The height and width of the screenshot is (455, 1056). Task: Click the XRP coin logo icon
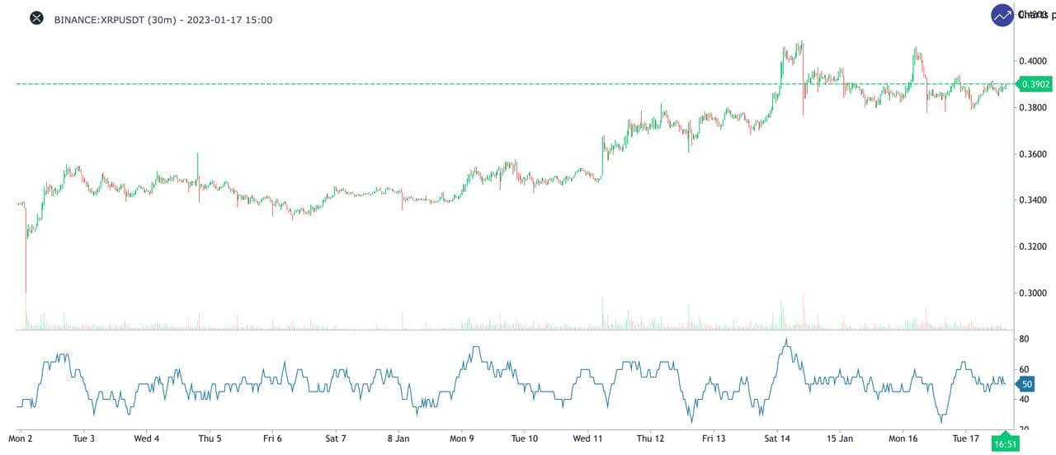[36, 19]
